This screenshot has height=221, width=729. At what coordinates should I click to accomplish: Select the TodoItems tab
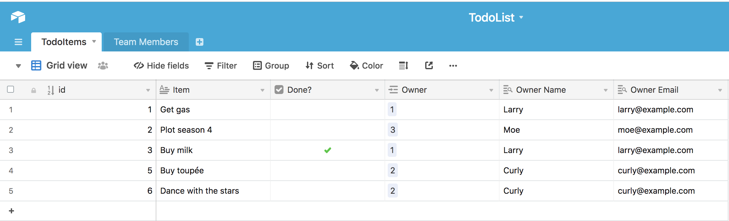[x=64, y=42]
